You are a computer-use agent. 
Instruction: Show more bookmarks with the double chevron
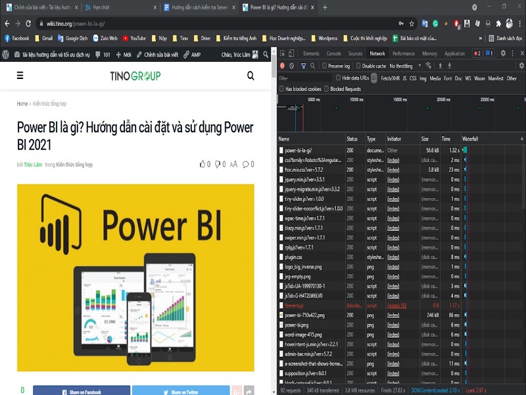point(481,38)
